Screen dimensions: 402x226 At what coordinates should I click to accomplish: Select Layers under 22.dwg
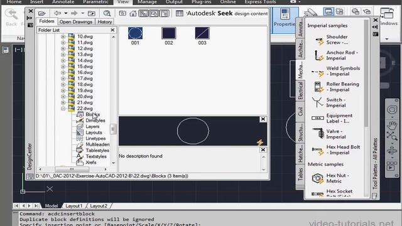(92, 127)
